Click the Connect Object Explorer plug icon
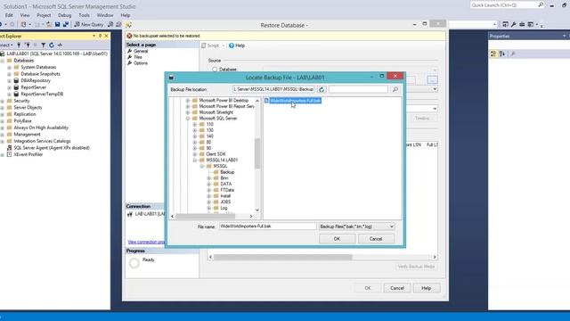 pyautogui.click(x=19, y=45)
